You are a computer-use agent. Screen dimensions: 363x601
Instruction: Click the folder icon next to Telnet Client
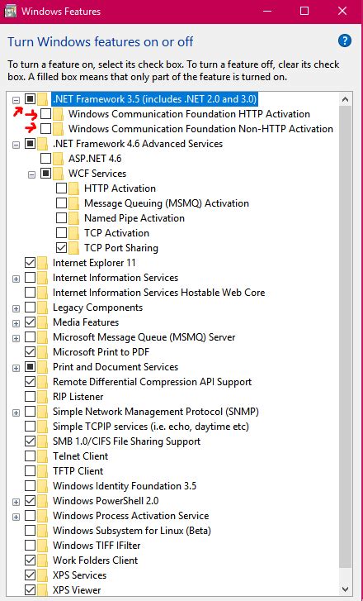(42, 456)
